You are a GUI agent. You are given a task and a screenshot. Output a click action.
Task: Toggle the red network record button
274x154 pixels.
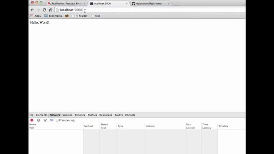point(32,120)
